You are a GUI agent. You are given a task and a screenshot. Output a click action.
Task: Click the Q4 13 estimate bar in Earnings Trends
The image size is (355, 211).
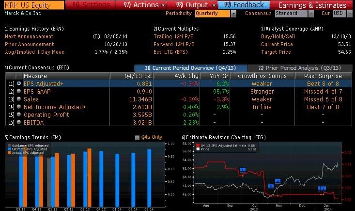click(101, 179)
